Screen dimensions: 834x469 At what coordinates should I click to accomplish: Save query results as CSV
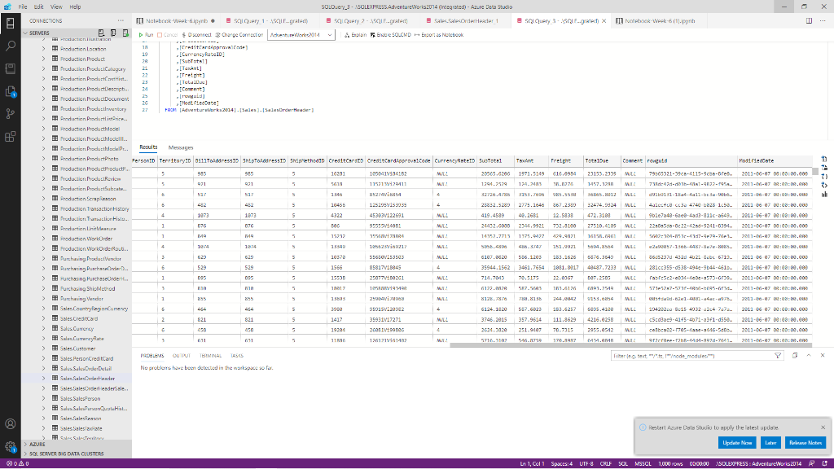click(x=824, y=160)
